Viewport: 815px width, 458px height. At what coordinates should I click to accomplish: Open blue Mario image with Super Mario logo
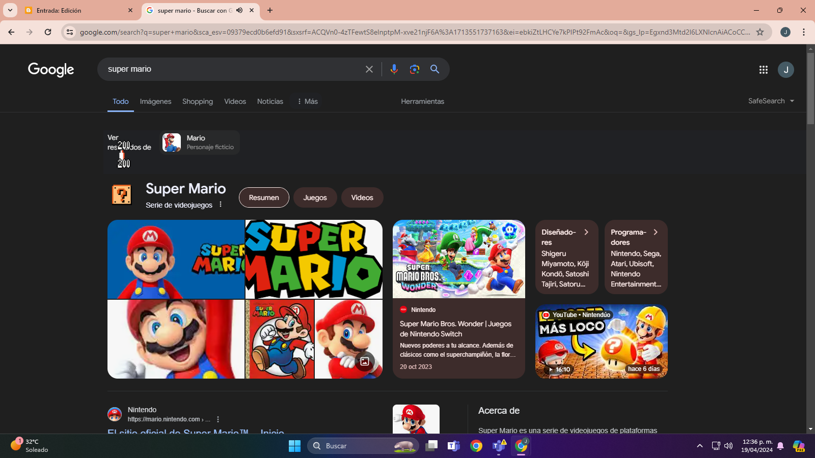click(x=176, y=259)
